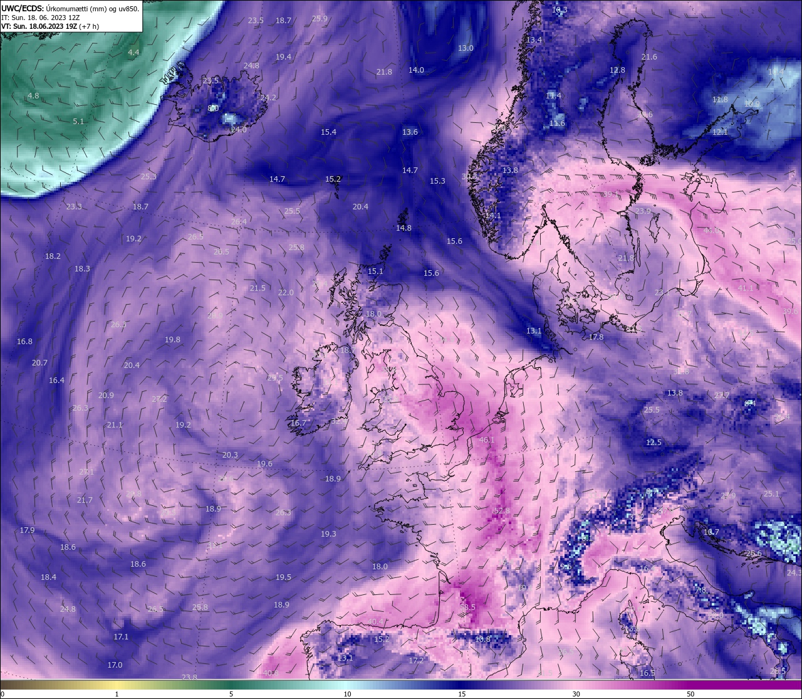Click the 24.0 value south of Iceland
This screenshot has width=802, height=699.
click(x=239, y=130)
